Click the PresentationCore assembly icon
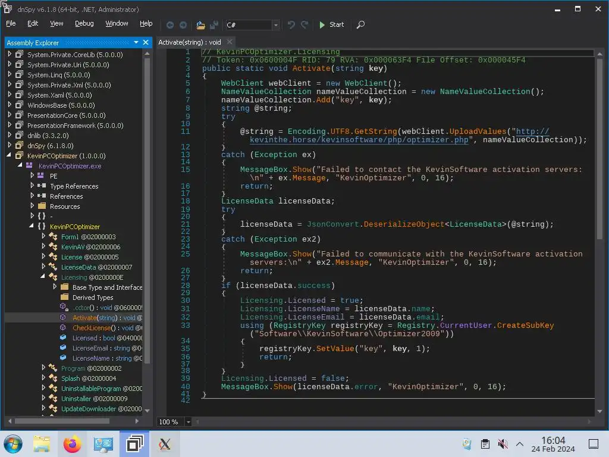Screen dimensions: 609x457 click(x=19, y=115)
